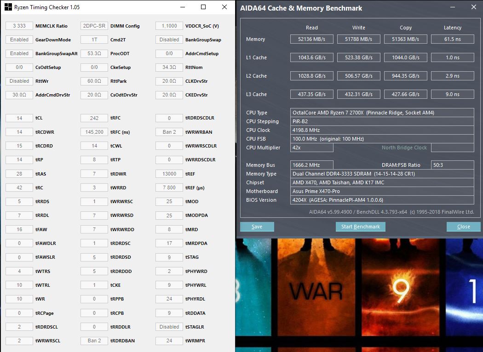The image size is (483, 352).
Task: Click the Cmd2T value 1T
Action: click(x=94, y=40)
